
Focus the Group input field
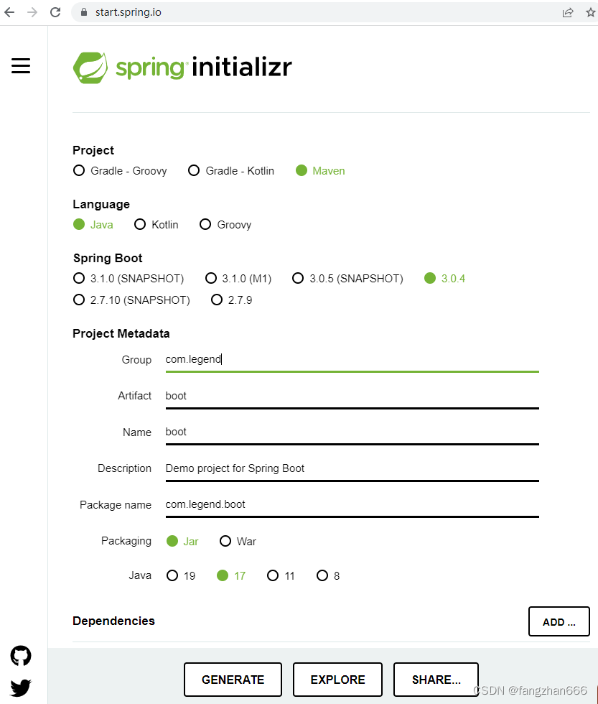(352, 360)
